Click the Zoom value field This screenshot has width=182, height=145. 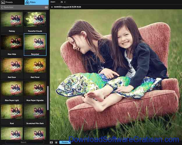point(62,2)
